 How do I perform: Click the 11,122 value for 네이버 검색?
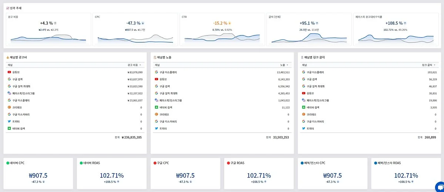click(285, 107)
